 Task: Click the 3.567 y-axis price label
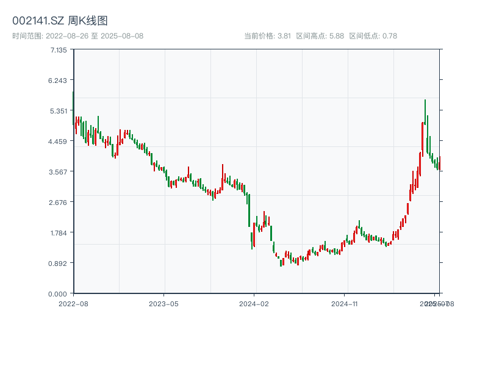59,171
